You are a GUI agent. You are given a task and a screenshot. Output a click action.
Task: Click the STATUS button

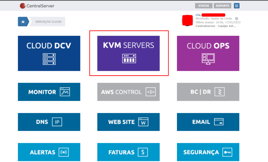(x=204, y=5)
